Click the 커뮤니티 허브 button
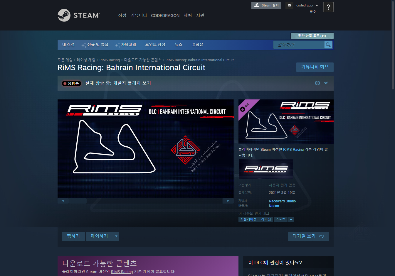Viewport: 395px width, 276px height. pyautogui.click(x=315, y=67)
